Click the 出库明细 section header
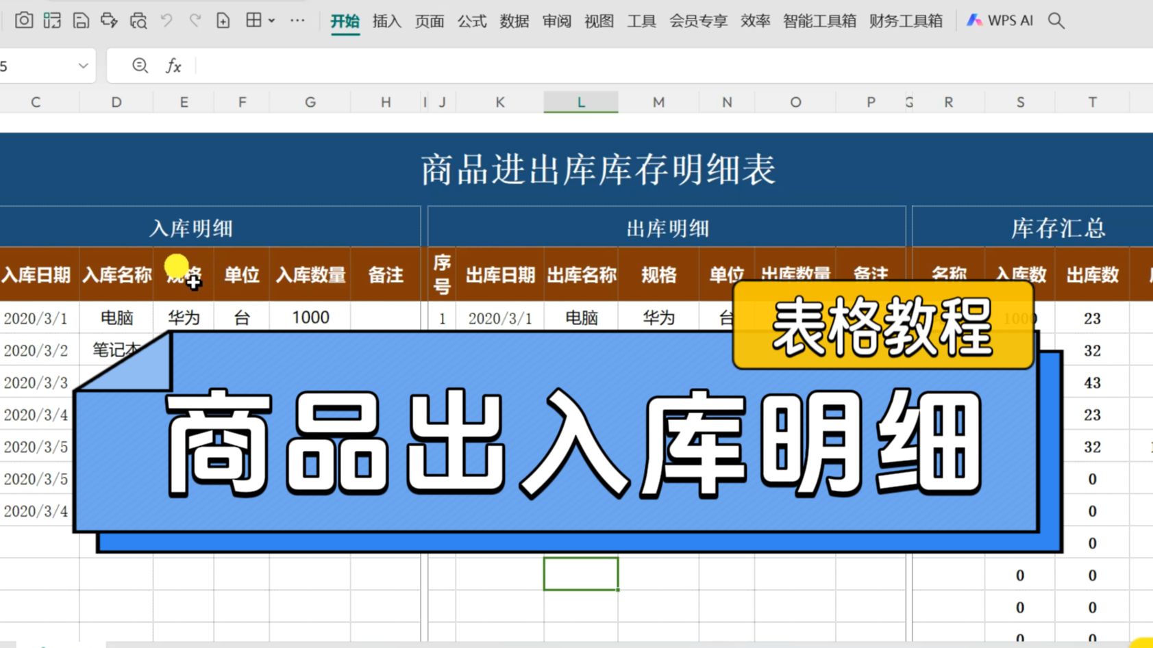The height and width of the screenshot is (648, 1153). pos(667,228)
